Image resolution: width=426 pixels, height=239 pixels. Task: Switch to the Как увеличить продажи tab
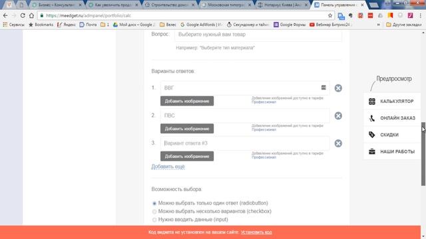[x=113, y=5]
